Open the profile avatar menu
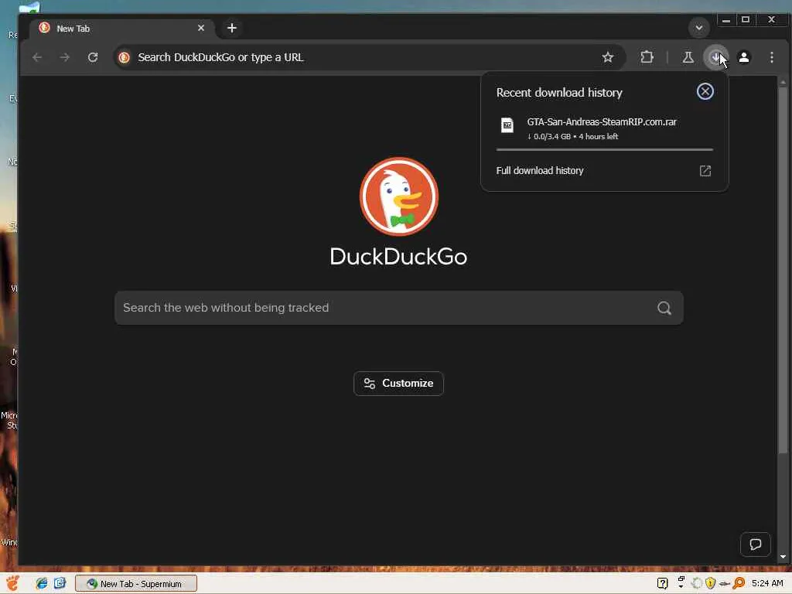 pos(743,57)
